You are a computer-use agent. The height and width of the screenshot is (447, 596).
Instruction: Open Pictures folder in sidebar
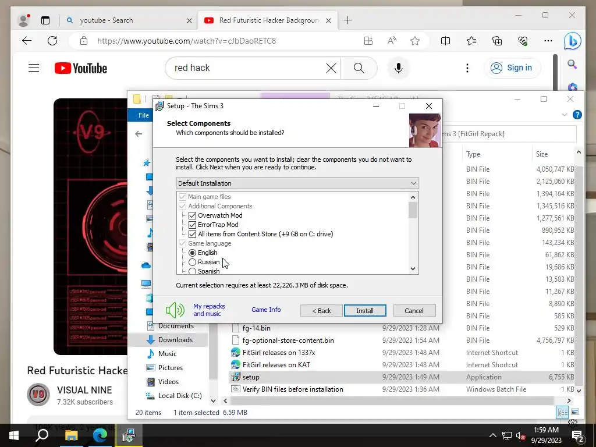tap(171, 368)
